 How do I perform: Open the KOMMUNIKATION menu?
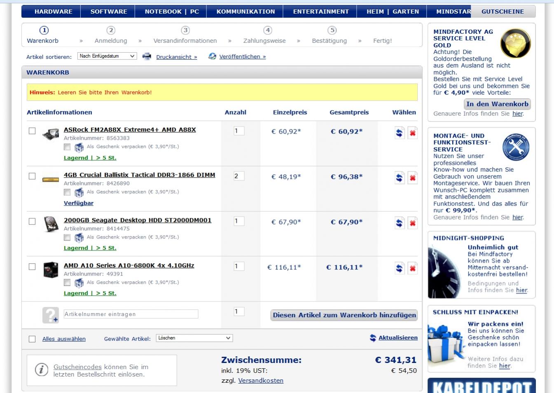point(245,12)
